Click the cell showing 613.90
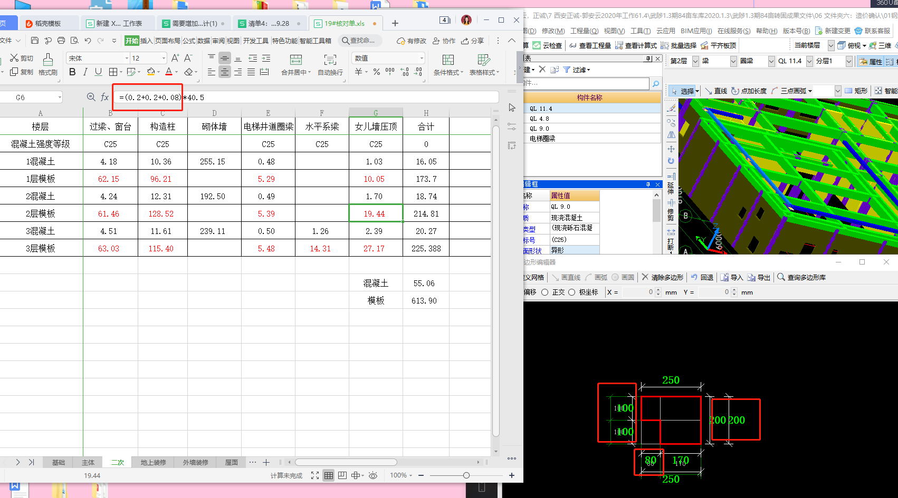The image size is (898, 498). (426, 300)
